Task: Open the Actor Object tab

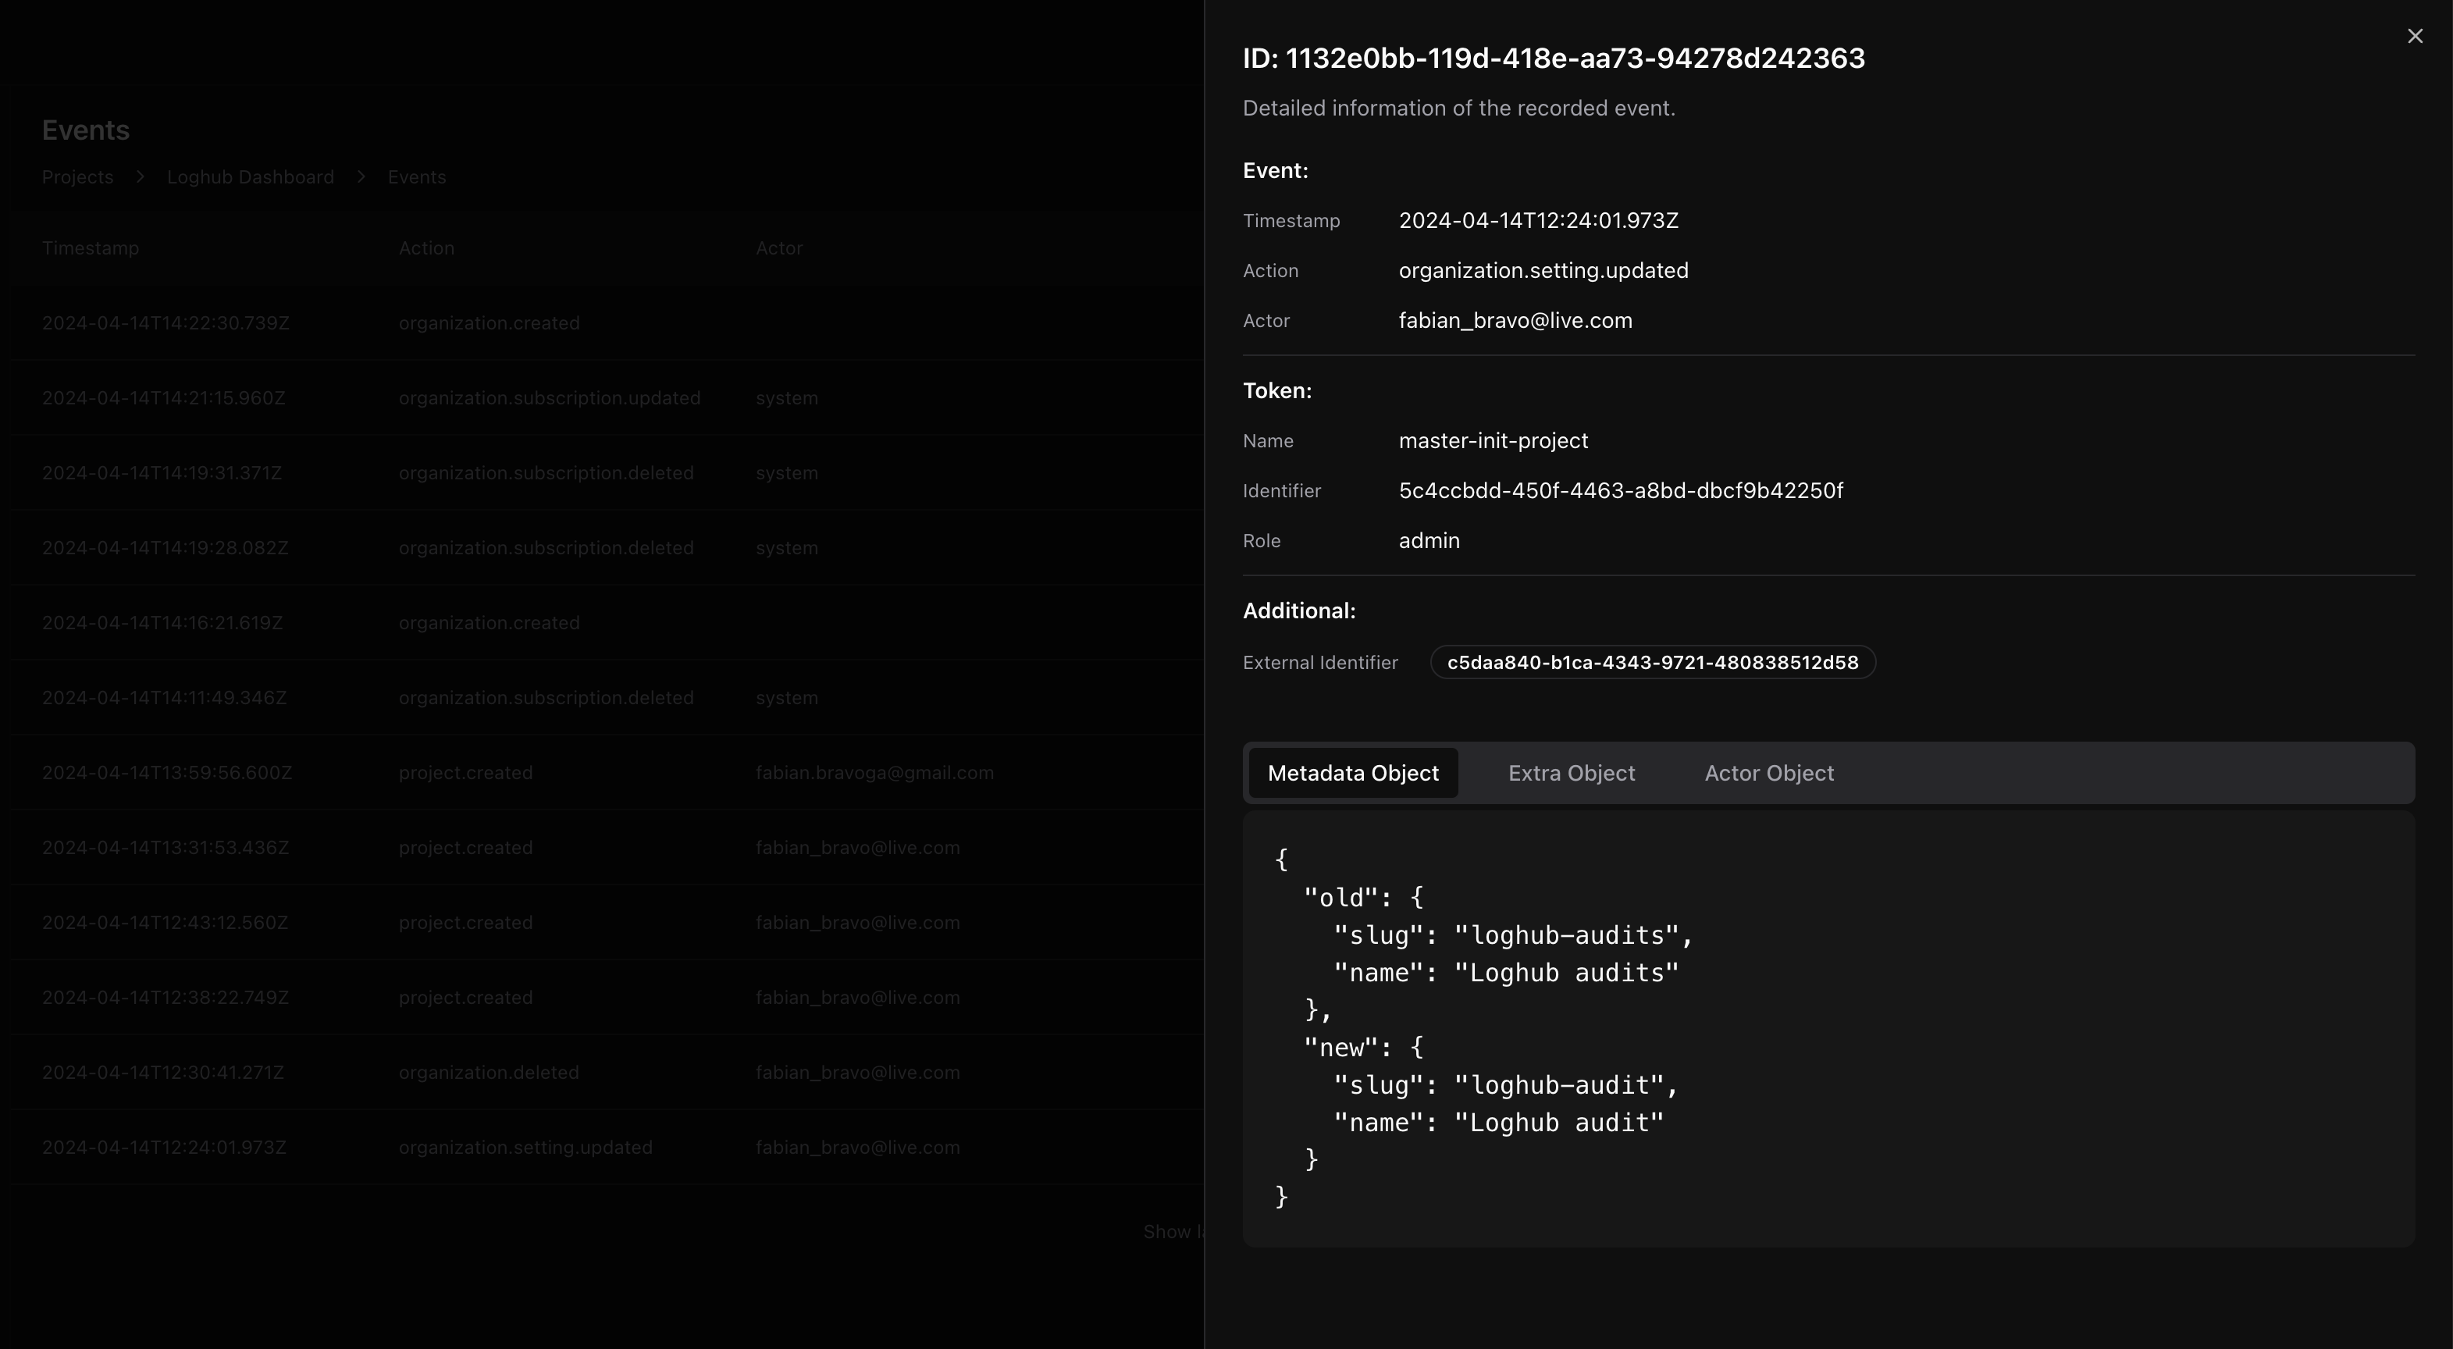Action: coord(1768,773)
